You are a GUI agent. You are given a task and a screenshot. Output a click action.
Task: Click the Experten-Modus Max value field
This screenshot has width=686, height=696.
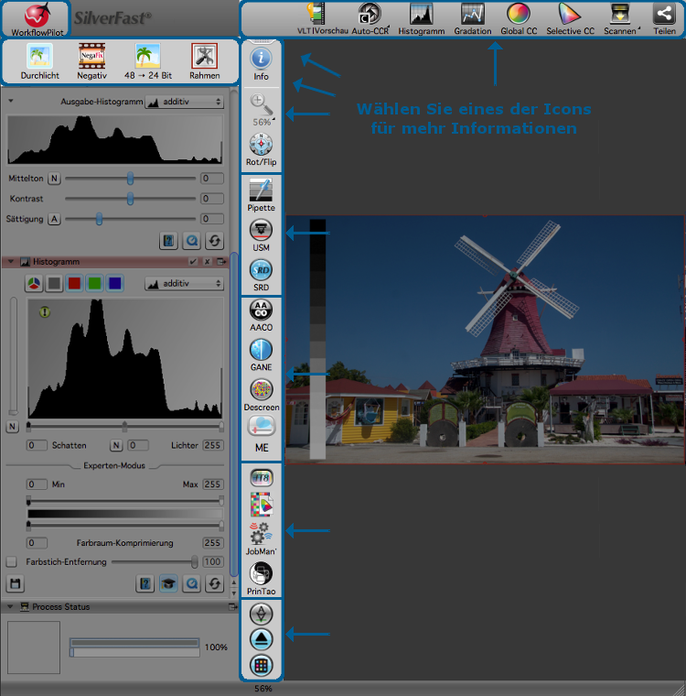click(212, 484)
